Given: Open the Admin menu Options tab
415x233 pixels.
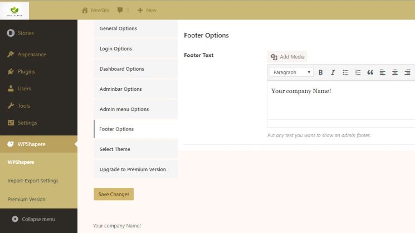Looking at the screenshot, I should 136,109.
